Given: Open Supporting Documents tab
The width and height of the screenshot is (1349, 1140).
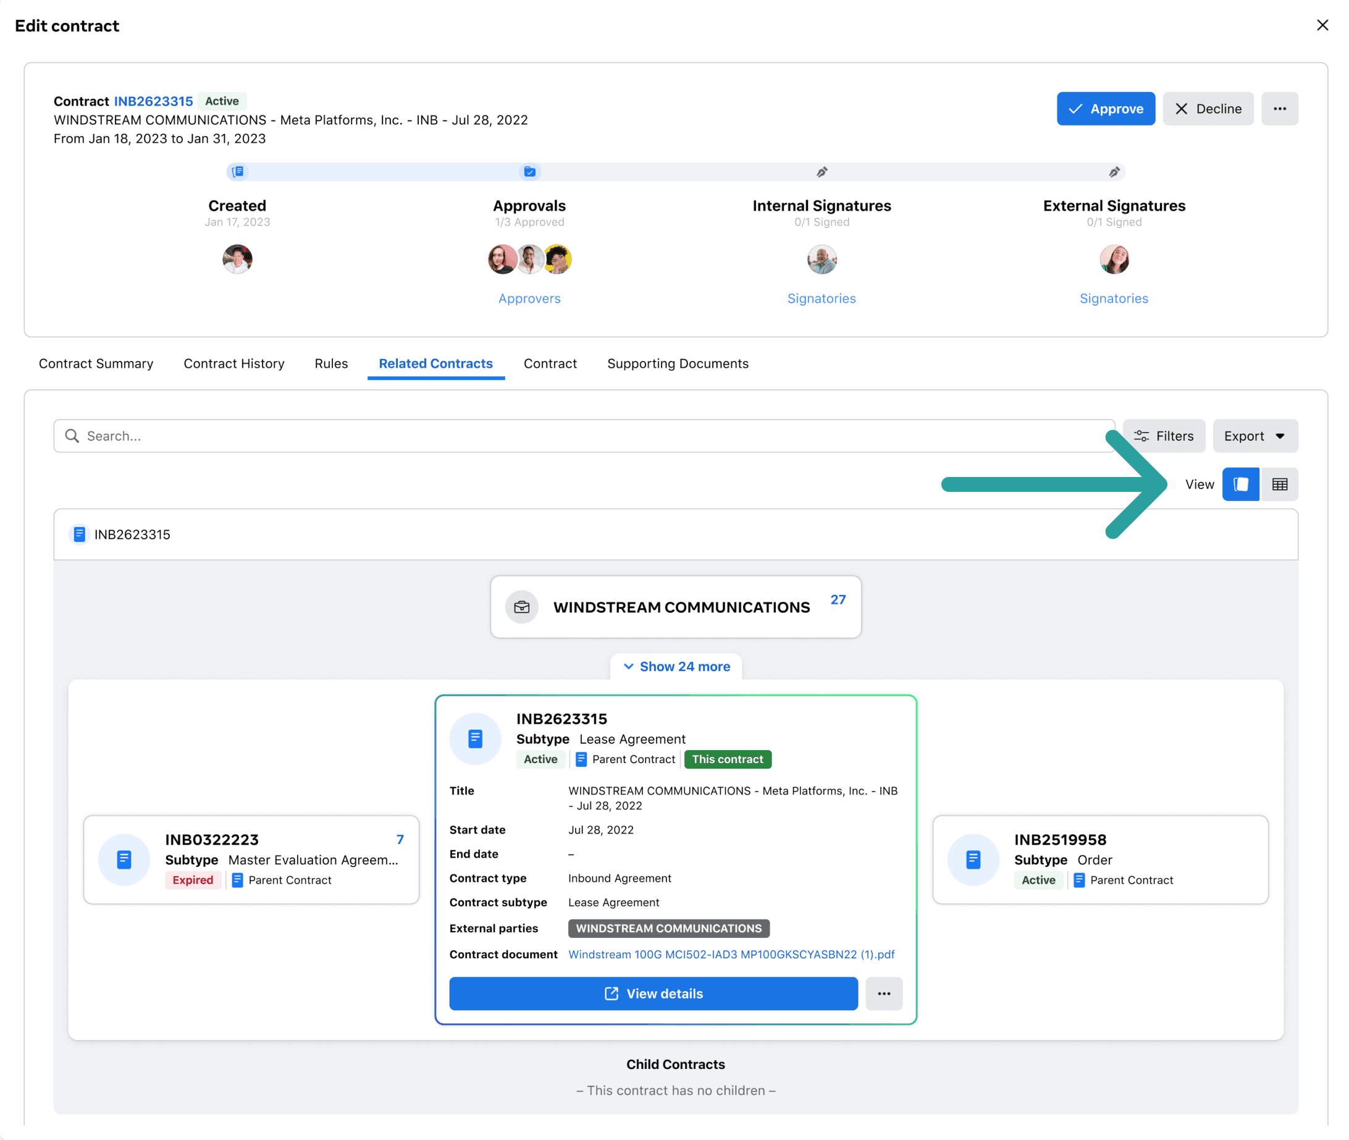Looking at the screenshot, I should (678, 363).
